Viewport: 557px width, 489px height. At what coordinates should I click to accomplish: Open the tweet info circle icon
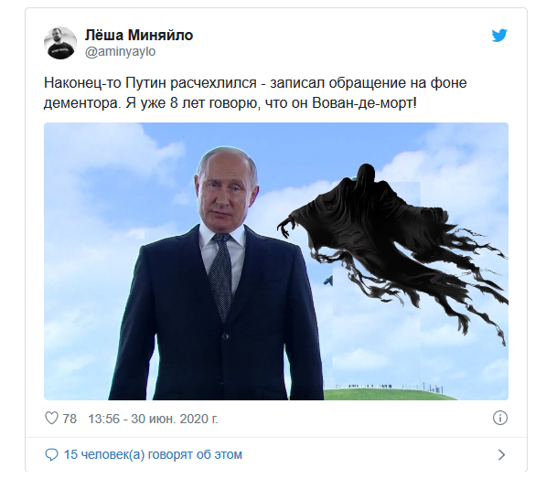click(499, 418)
